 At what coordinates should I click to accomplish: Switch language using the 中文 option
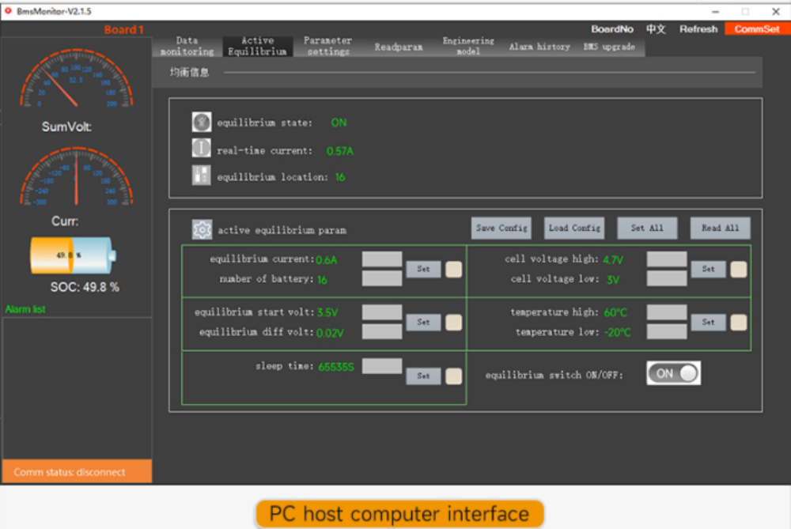point(656,29)
